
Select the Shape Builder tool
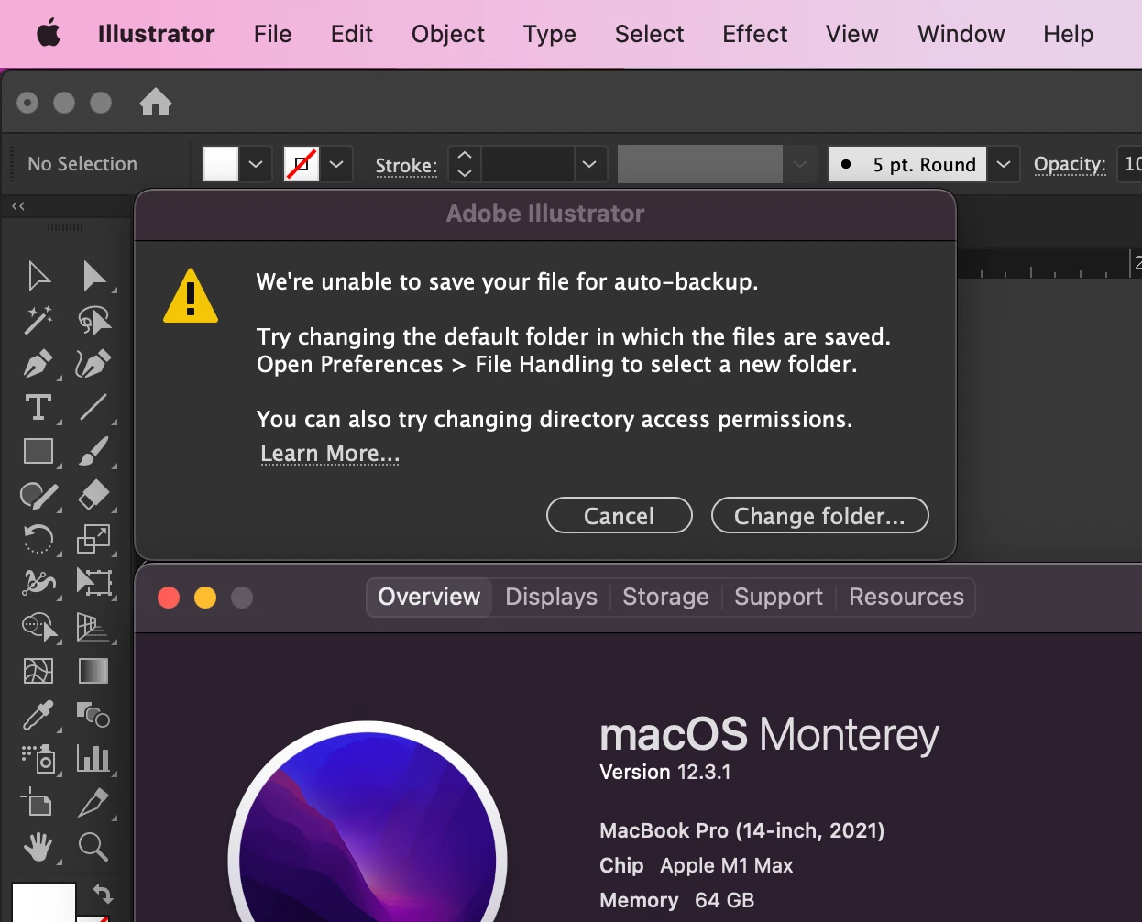tap(38, 627)
